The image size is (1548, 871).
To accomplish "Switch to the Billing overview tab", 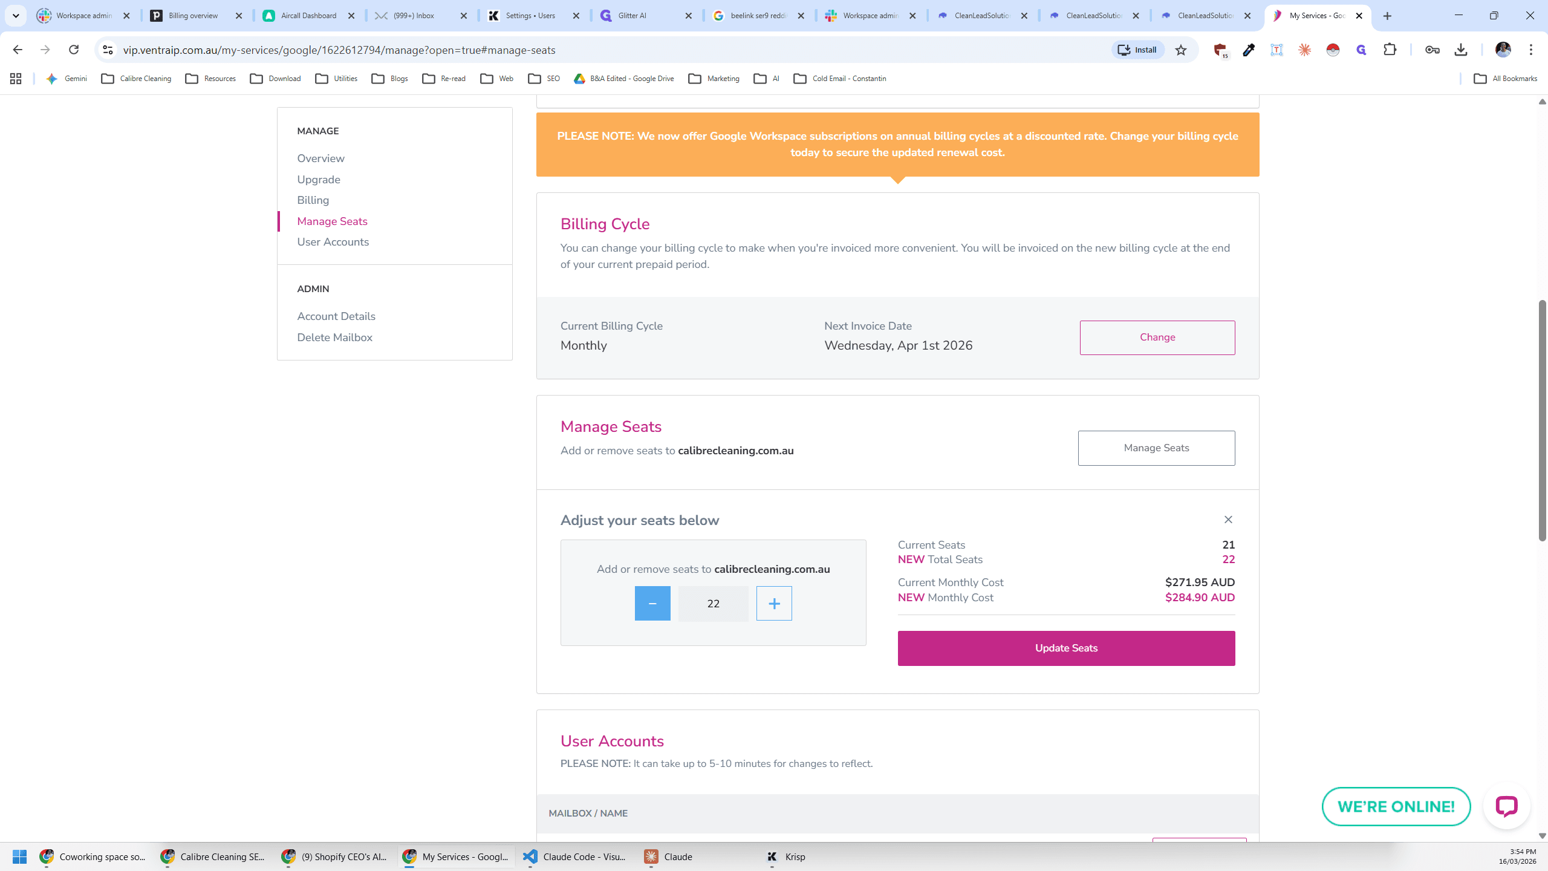I will tap(197, 16).
